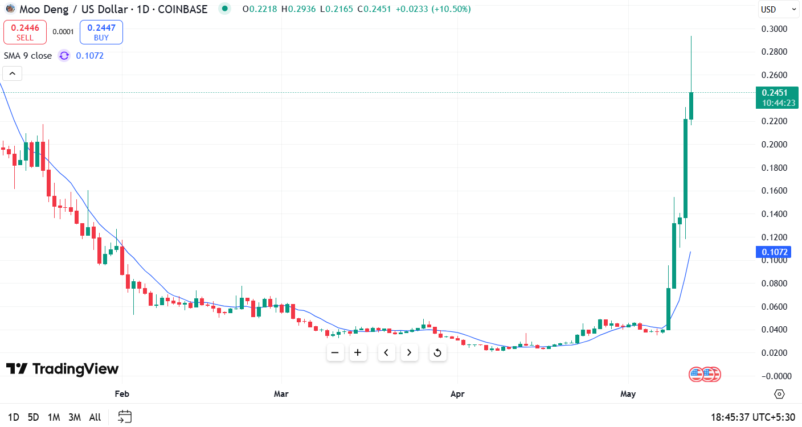The image size is (802, 427).
Task: Select the 1D time range
Action: pyautogui.click(x=14, y=417)
